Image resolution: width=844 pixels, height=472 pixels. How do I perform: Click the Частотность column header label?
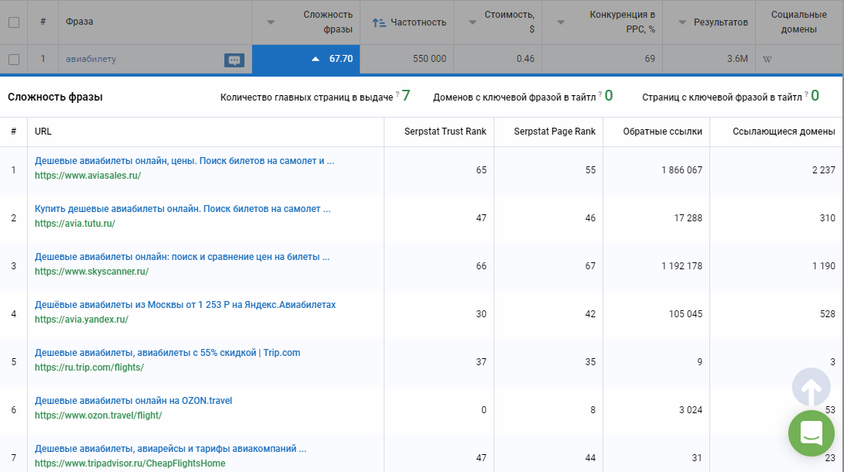click(419, 22)
